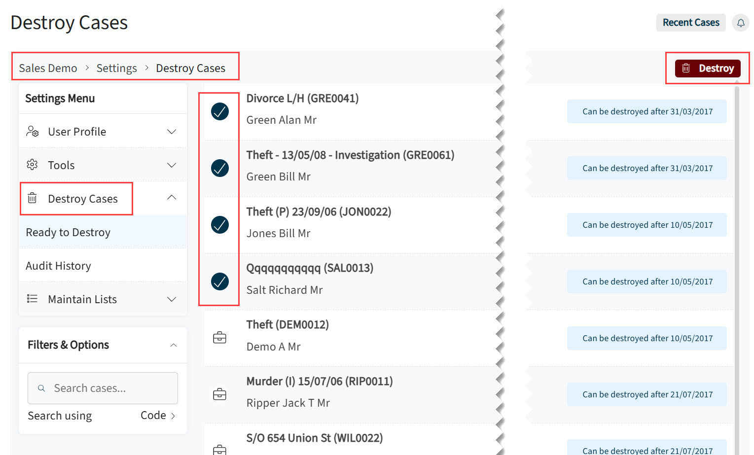Click Qqqqqqqqqqq (SAL0013) title
Image resolution: width=754 pixels, height=455 pixels.
(310, 268)
